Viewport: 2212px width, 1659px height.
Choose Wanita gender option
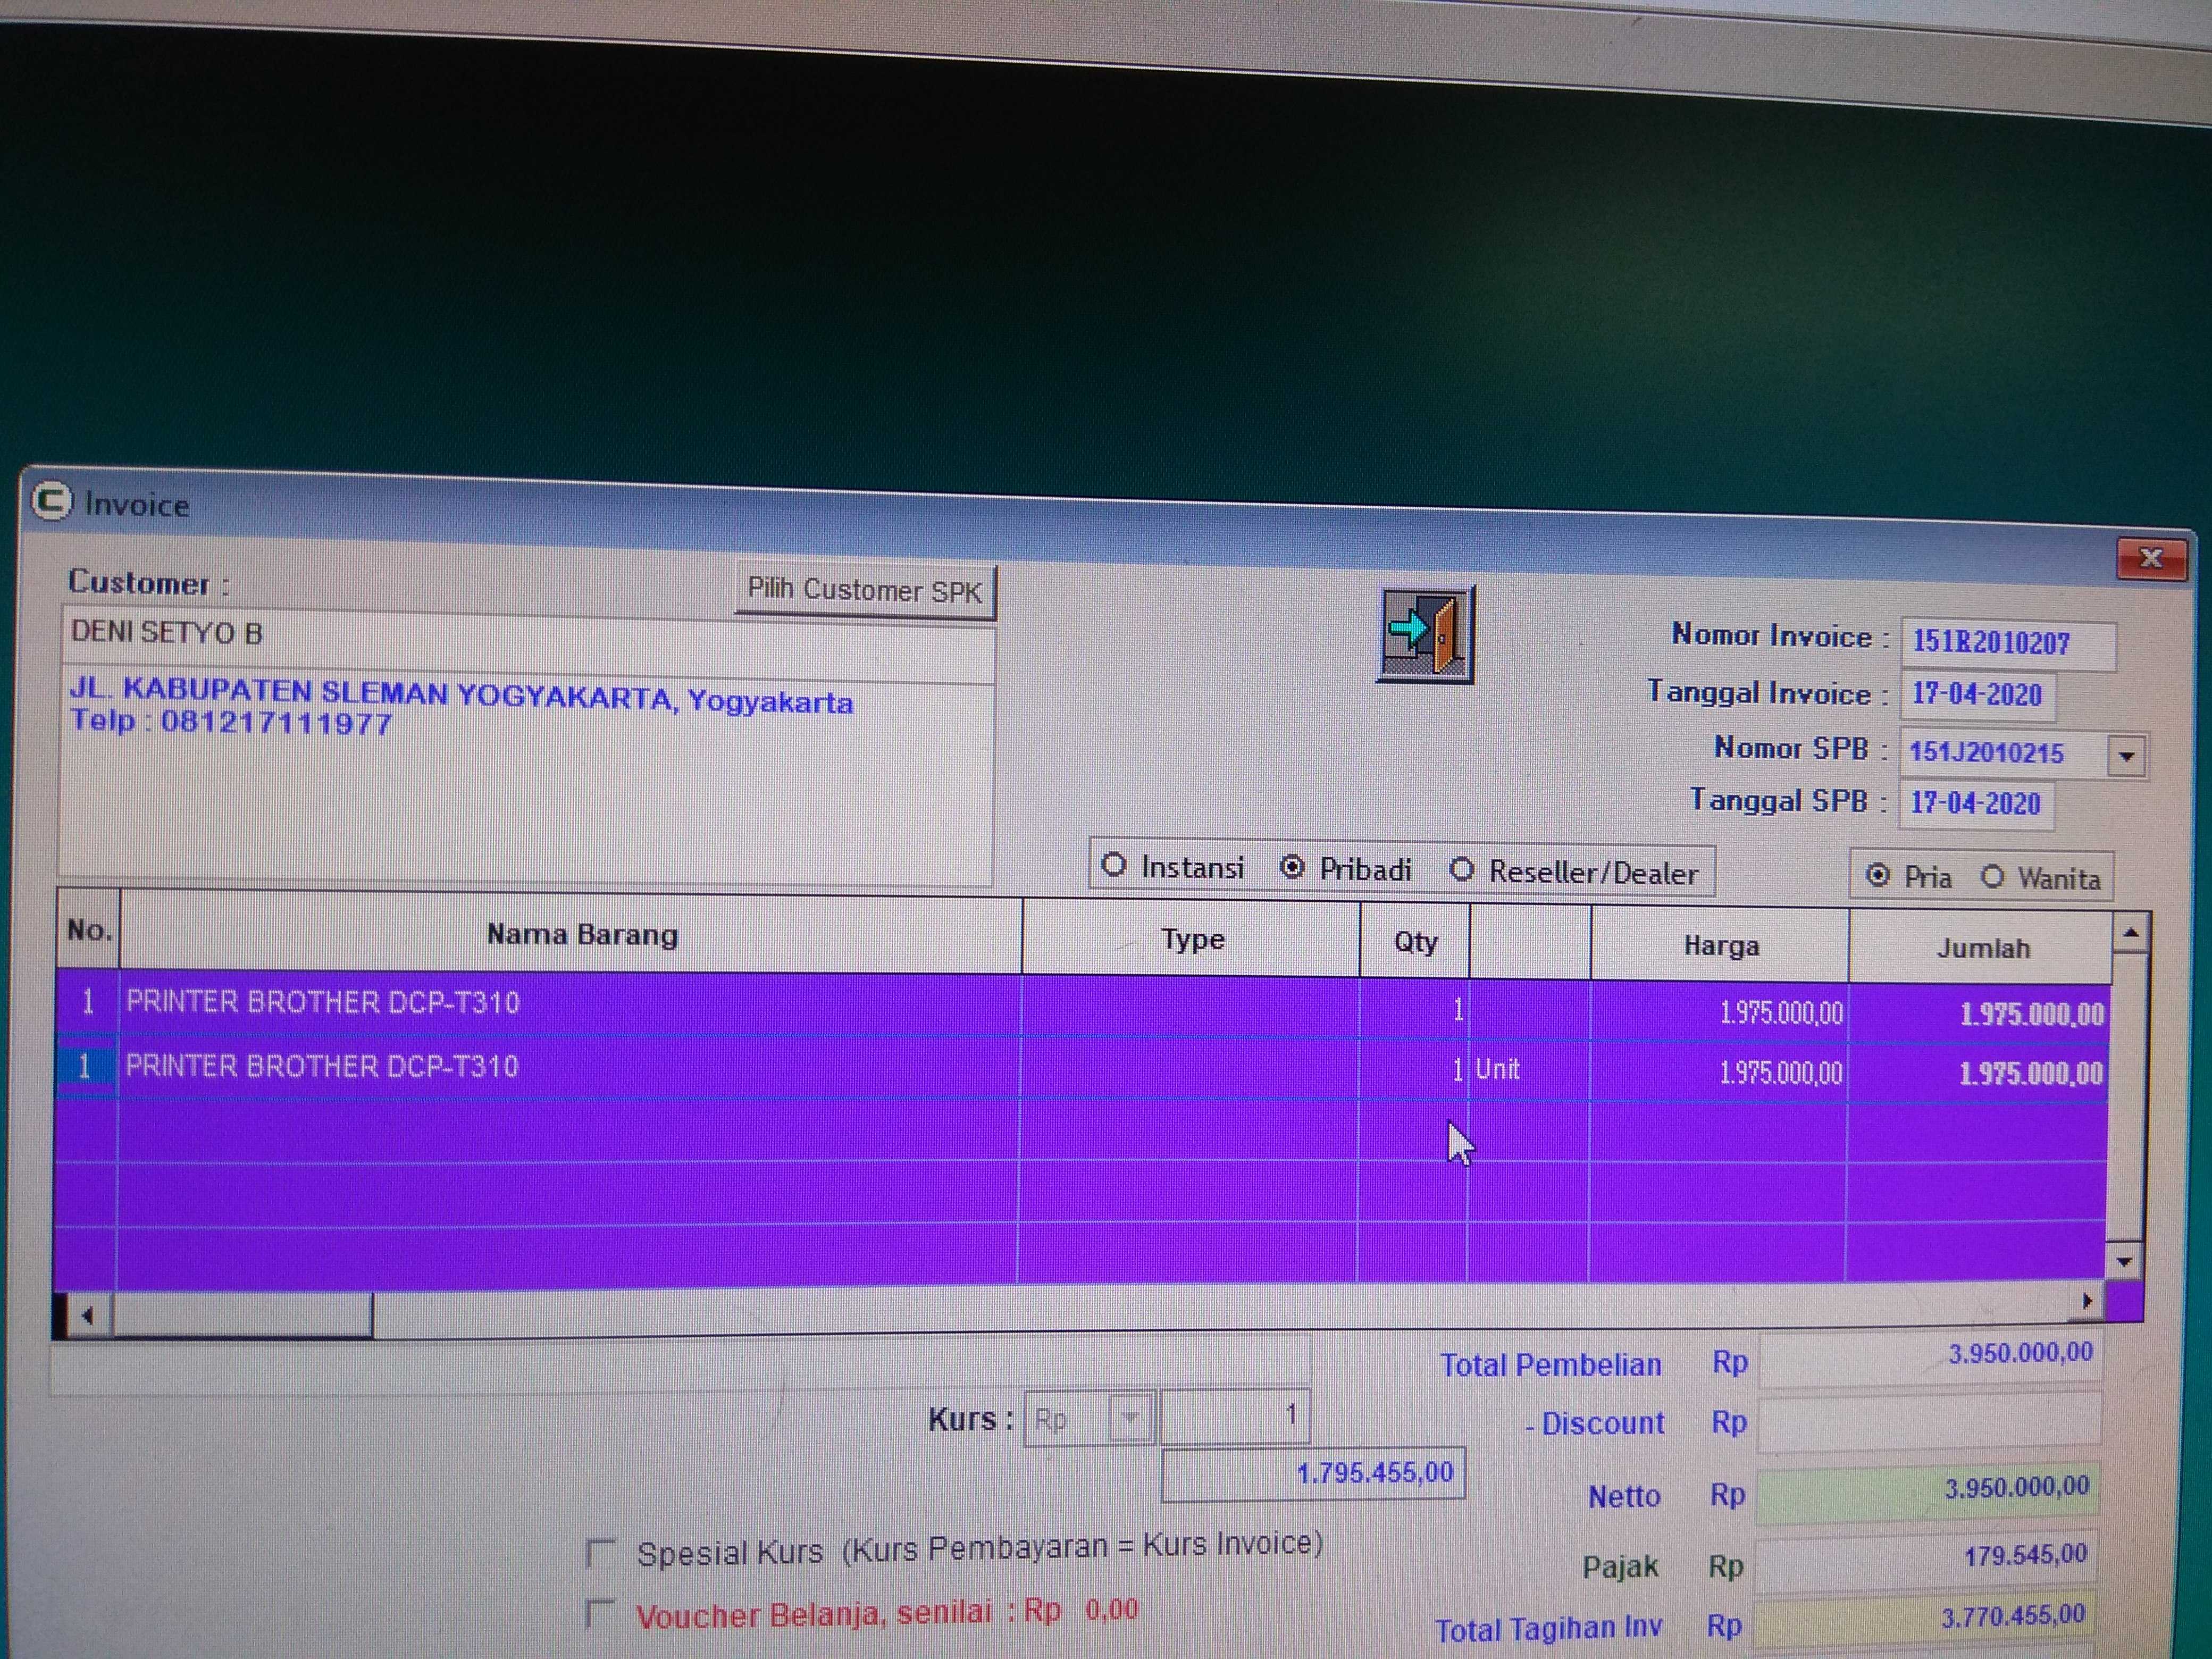point(1992,877)
